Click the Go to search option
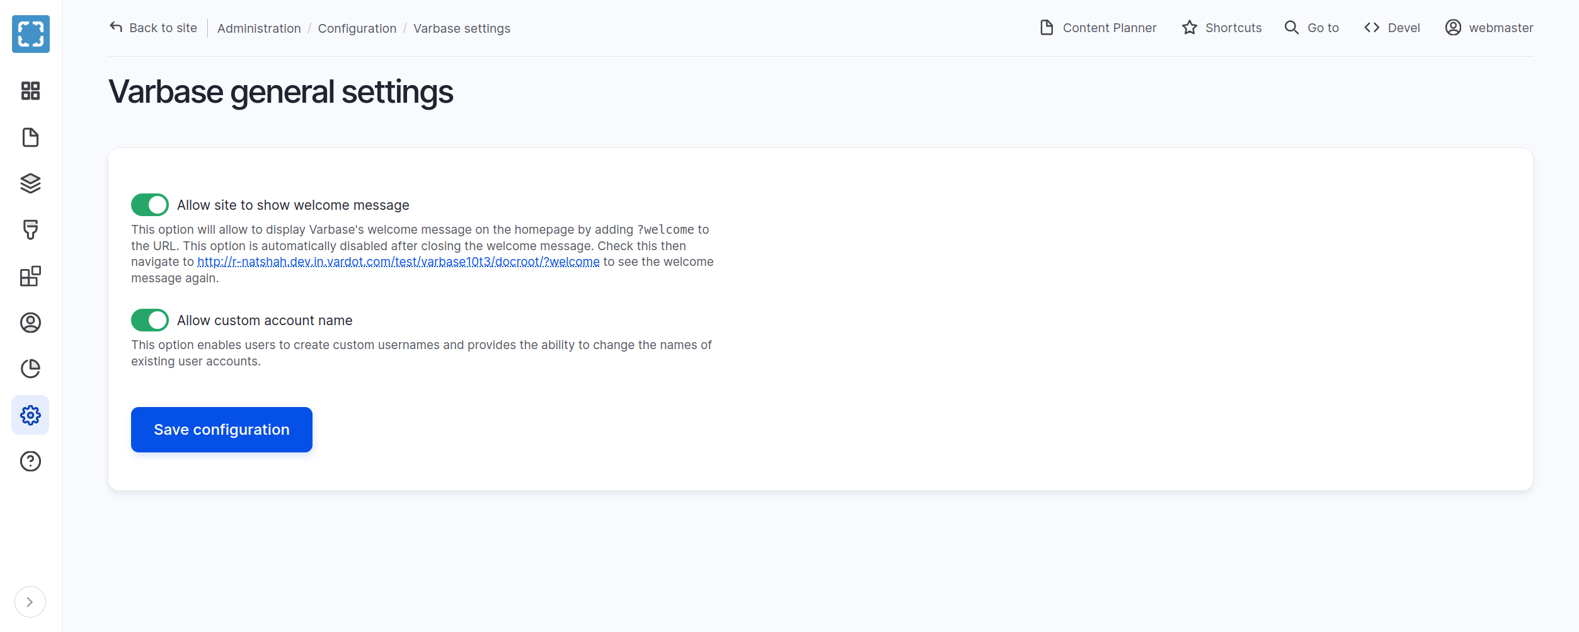 coord(1312,28)
